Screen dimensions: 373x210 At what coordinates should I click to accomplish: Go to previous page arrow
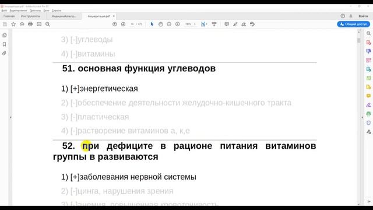pos(115,24)
